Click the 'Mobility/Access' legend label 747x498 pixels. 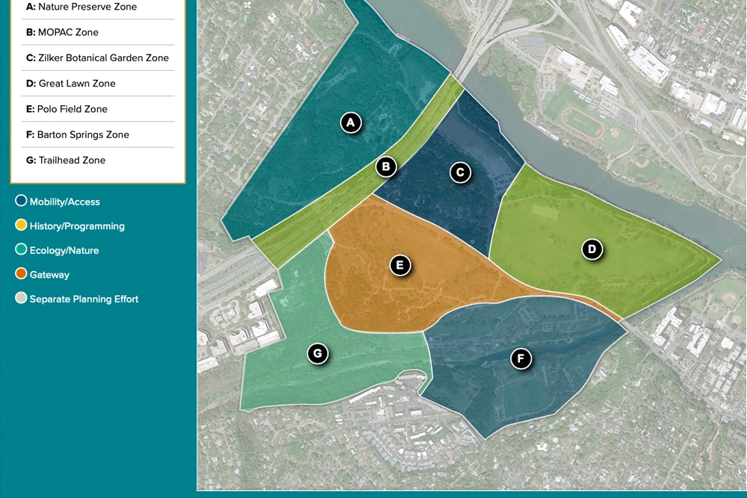pyautogui.click(x=65, y=202)
